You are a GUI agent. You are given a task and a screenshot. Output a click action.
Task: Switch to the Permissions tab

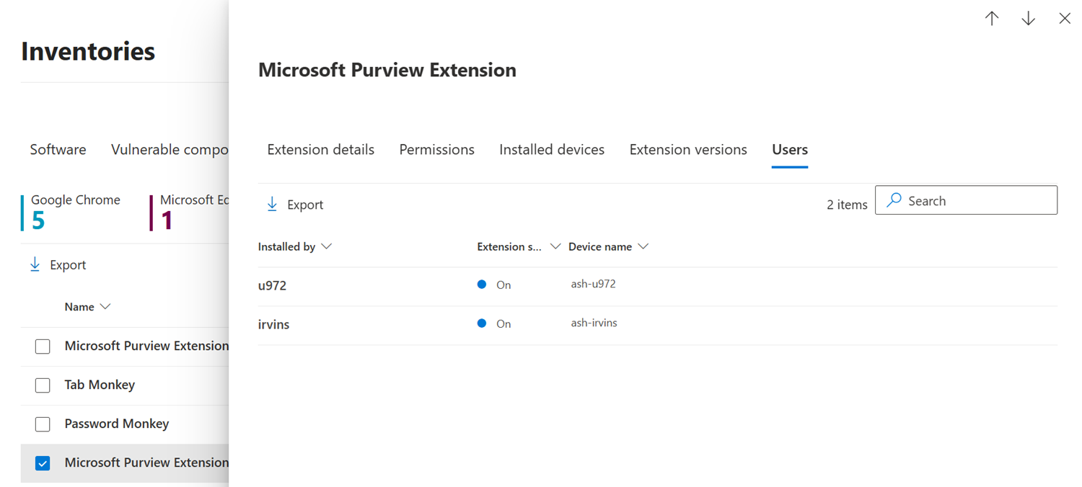point(436,150)
